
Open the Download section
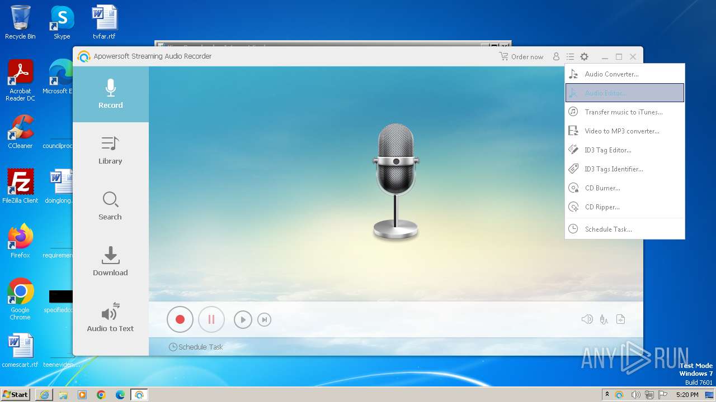coord(110,262)
